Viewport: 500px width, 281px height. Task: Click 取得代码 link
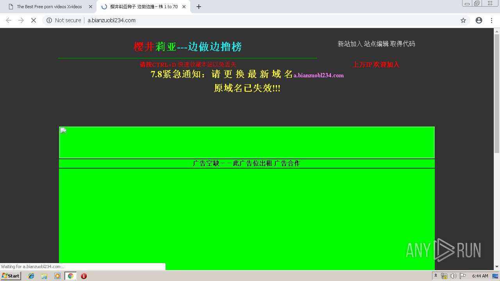click(x=403, y=44)
